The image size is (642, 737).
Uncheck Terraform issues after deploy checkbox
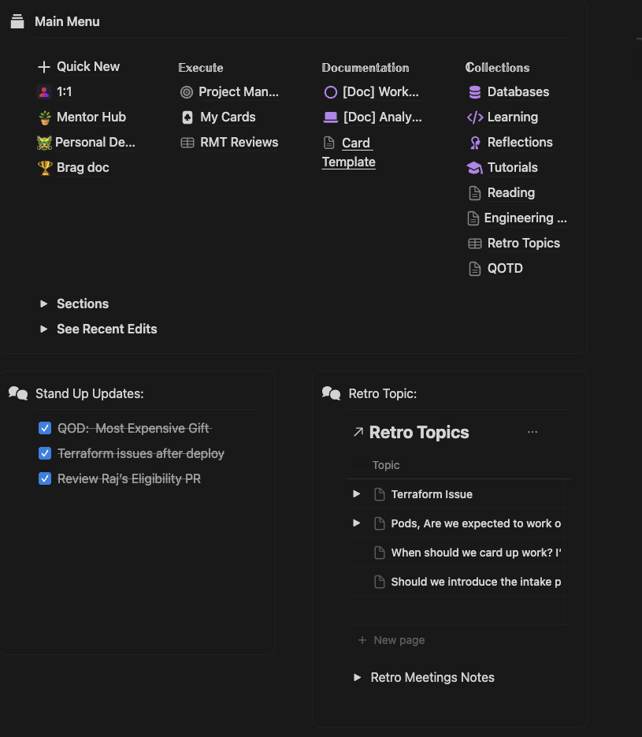45,453
